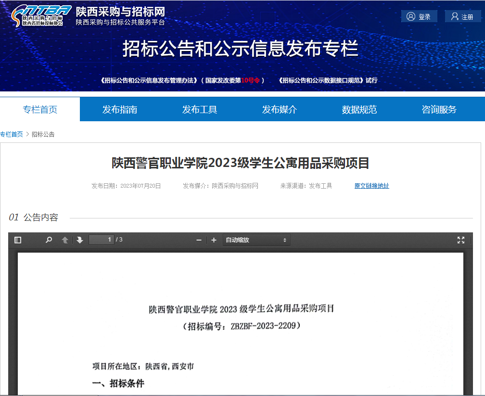Click the 招标编号 ZBZBF-2023-2209 line in PDF
485x396 pixels.
[241, 326]
